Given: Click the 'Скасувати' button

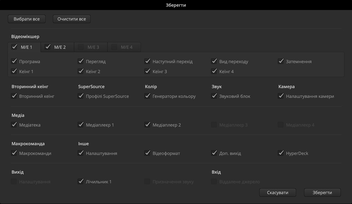Looking at the screenshot, I should click(277, 193).
